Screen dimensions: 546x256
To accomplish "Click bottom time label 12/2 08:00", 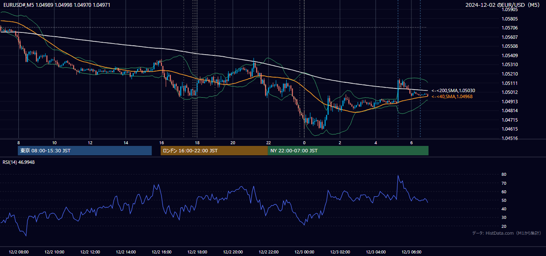I will pyautogui.click(x=18, y=252).
